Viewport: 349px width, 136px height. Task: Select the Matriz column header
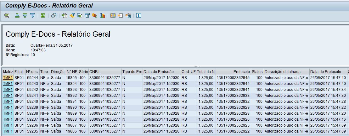pyautogui.click(x=8, y=72)
